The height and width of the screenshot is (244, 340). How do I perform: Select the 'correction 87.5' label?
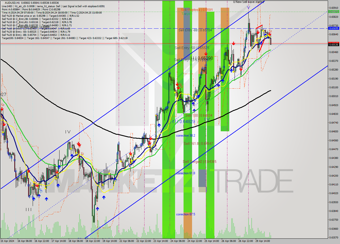(x=186, y=214)
